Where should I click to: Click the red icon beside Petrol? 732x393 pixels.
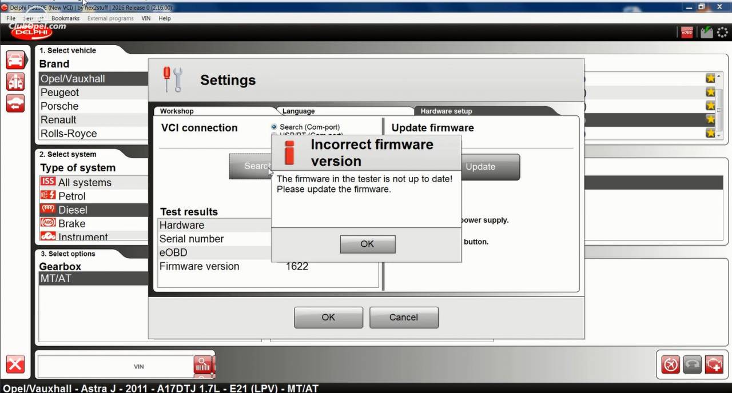coord(48,195)
